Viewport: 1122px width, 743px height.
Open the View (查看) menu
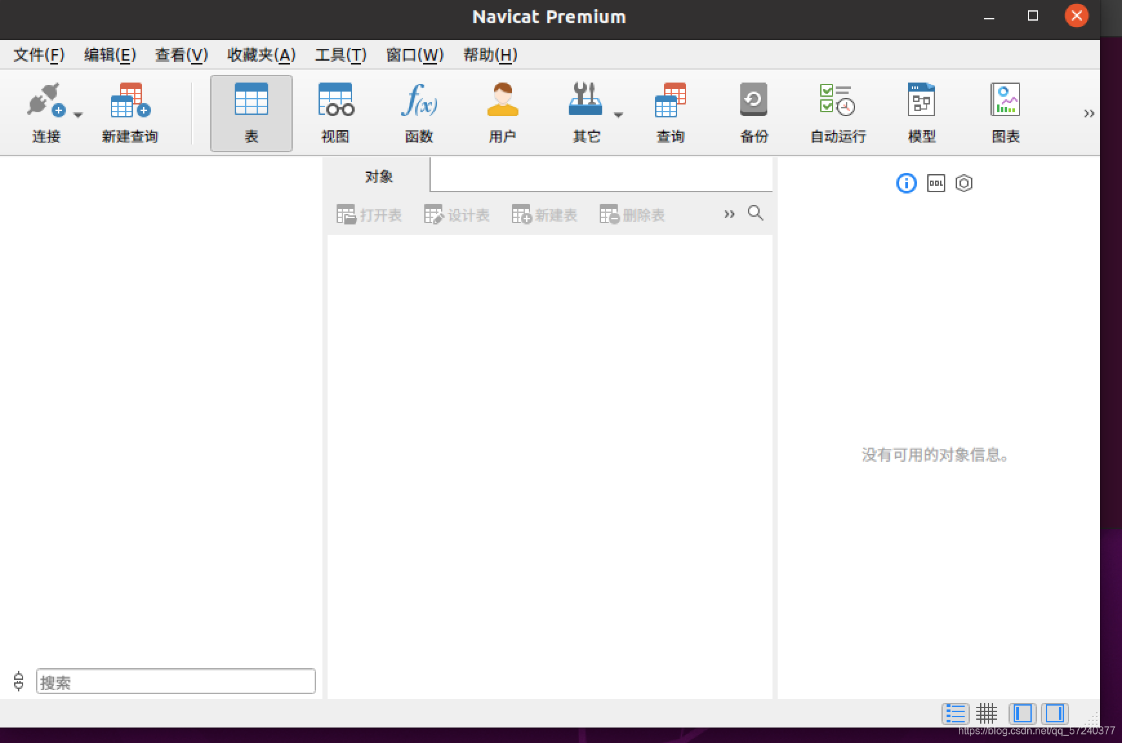pos(181,55)
